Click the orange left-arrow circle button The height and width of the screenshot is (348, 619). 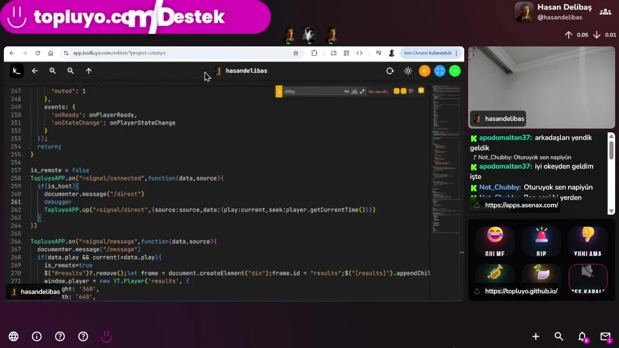[x=425, y=71]
